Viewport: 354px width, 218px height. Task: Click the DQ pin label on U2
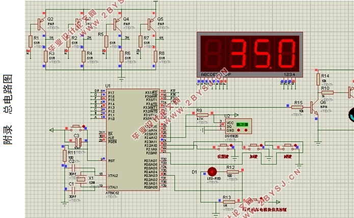pyautogui.click(x=229, y=126)
